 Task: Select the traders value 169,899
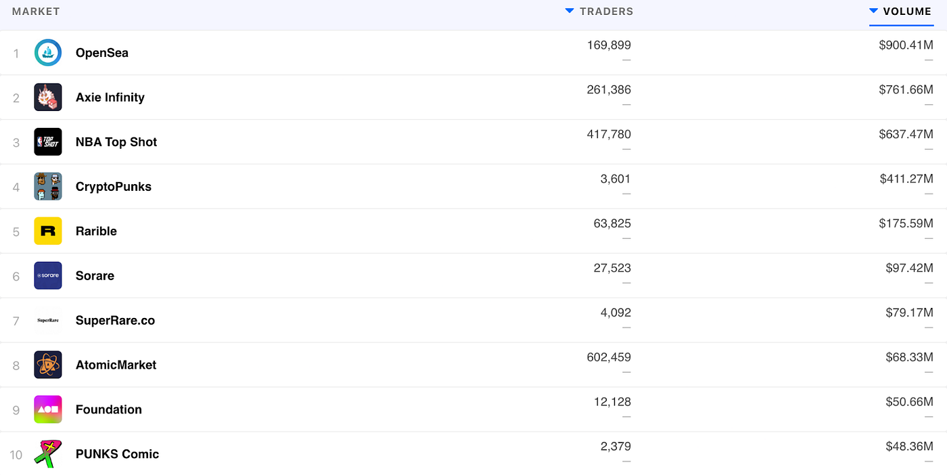(609, 45)
